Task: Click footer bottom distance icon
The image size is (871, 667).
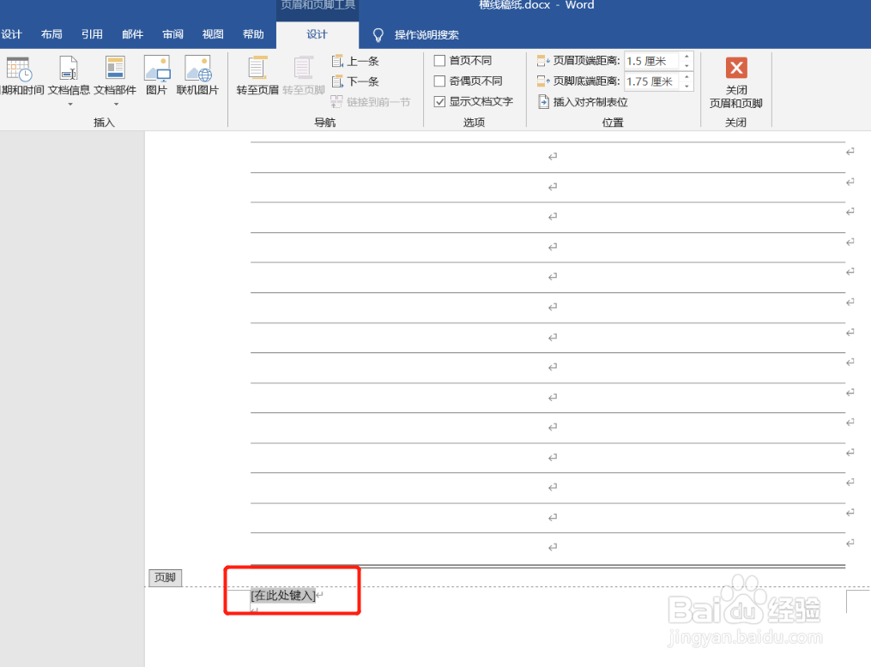Action: coord(543,81)
